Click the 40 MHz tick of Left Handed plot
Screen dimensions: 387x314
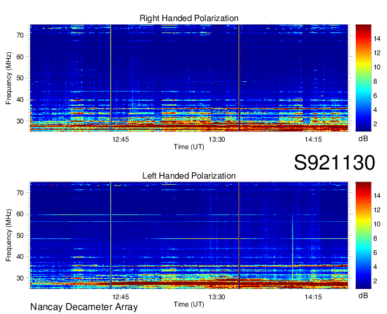pos(20,257)
